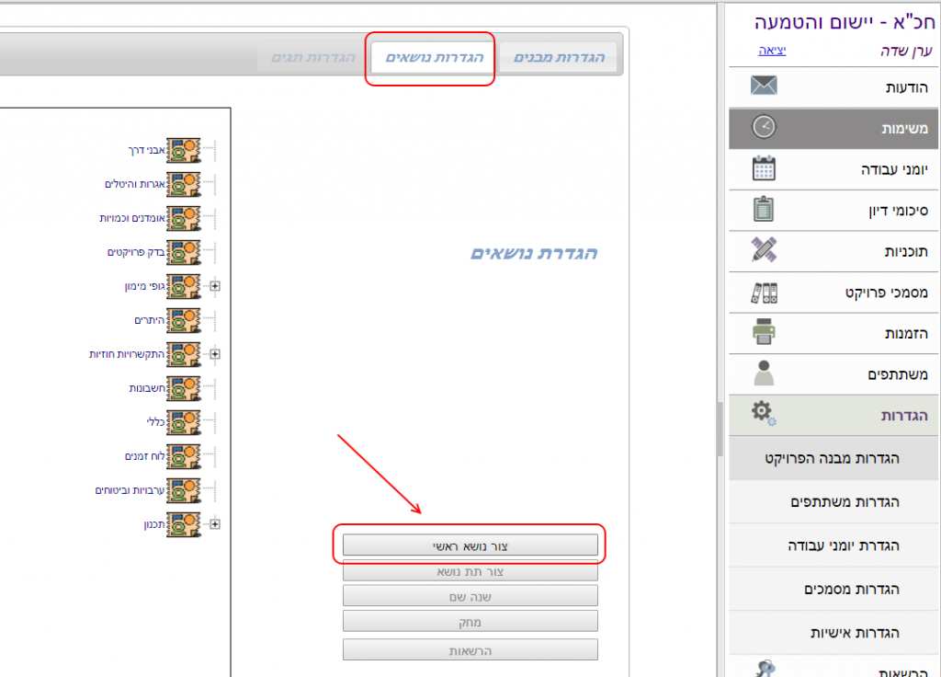941x677 pixels.
Task: Click the clipboard icon for סיכומי דיון
Action: (x=764, y=209)
